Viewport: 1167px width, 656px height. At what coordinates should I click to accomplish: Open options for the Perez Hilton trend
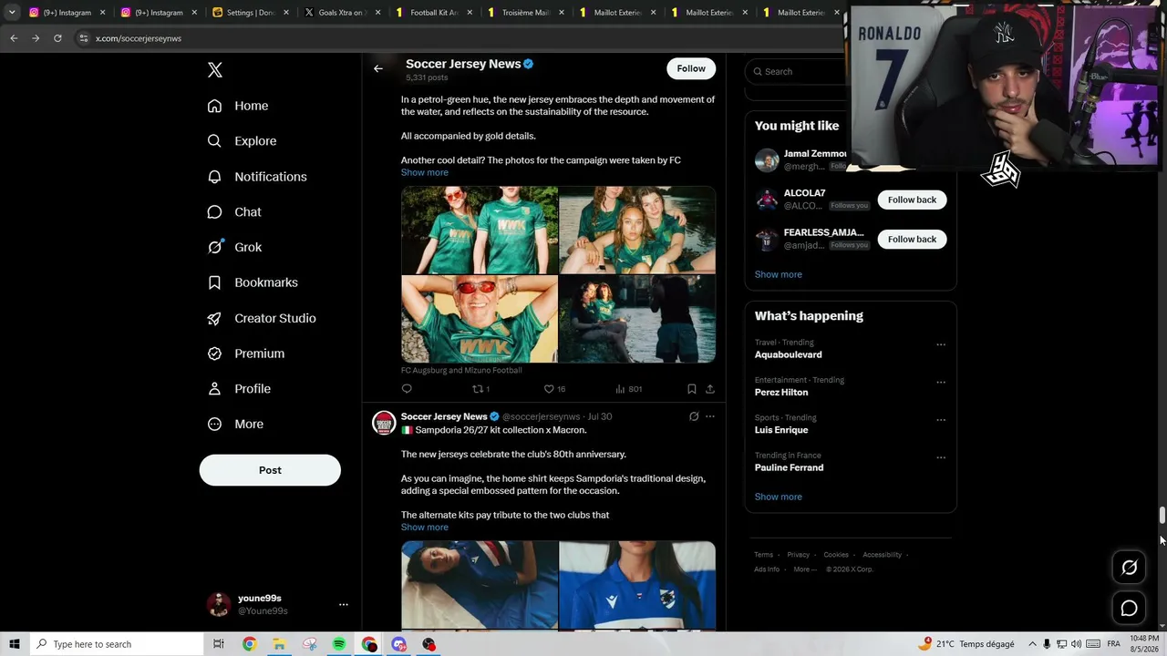(x=941, y=382)
